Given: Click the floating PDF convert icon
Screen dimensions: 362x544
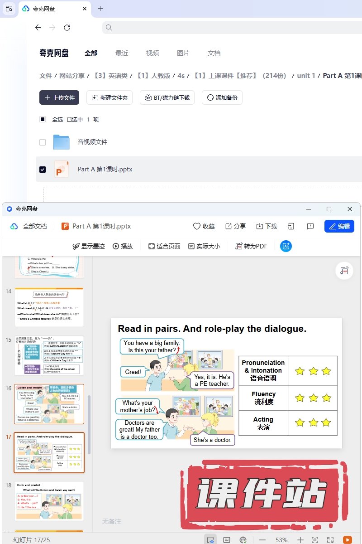Looking at the screenshot, I should point(344,271).
